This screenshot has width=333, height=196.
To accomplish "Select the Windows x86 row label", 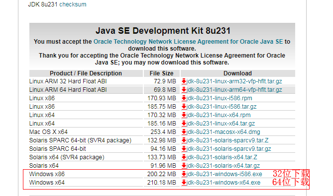I will pos(47,174).
